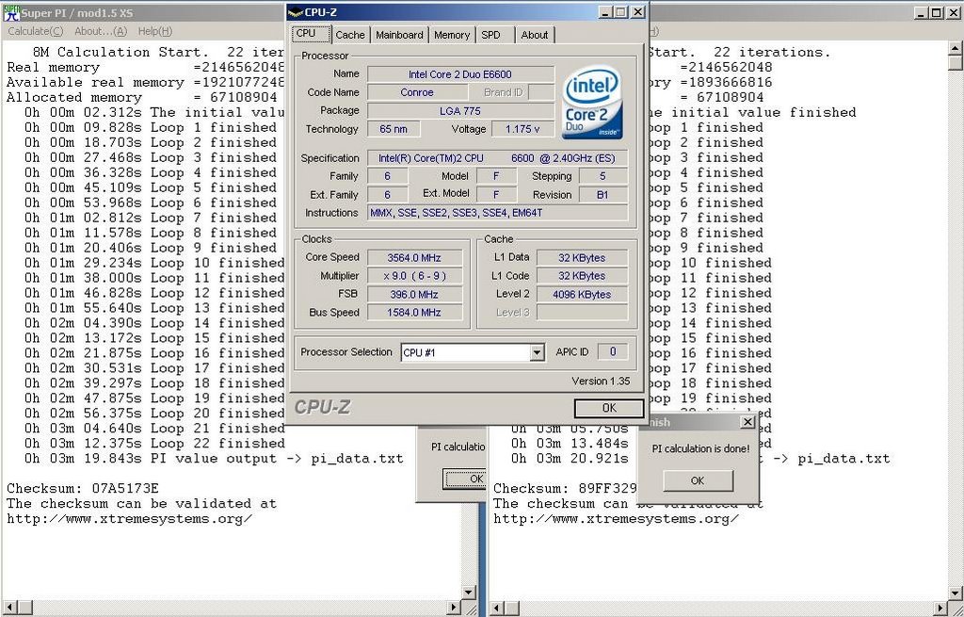
Task: Switch to the Mainboard tab in CPU-Z
Action: coord(399,35)
